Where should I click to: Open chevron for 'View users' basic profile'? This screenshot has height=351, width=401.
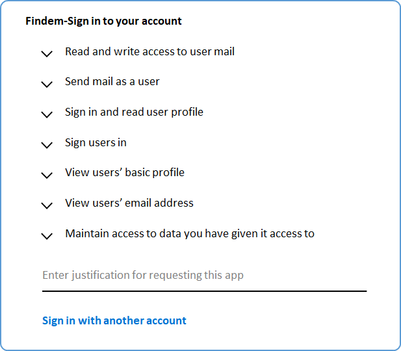(46, 175)
